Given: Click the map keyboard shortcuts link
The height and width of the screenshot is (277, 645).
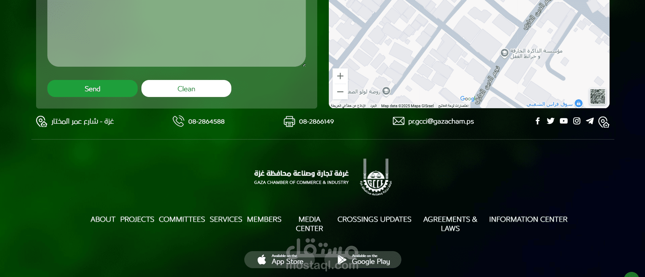Looking at the screenshot, I should point(453,106).
